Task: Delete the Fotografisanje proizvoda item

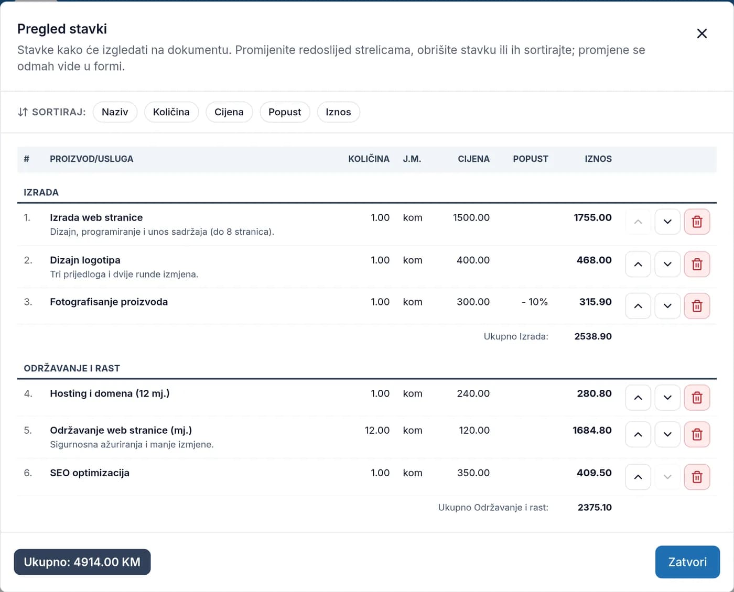Action: point(697,306)
